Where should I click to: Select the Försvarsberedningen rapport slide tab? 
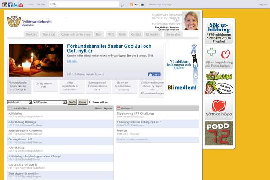point(151,88)
